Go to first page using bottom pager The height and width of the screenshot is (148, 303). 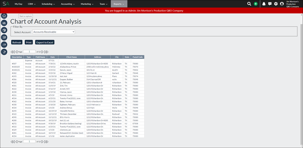tap(12, 141)
